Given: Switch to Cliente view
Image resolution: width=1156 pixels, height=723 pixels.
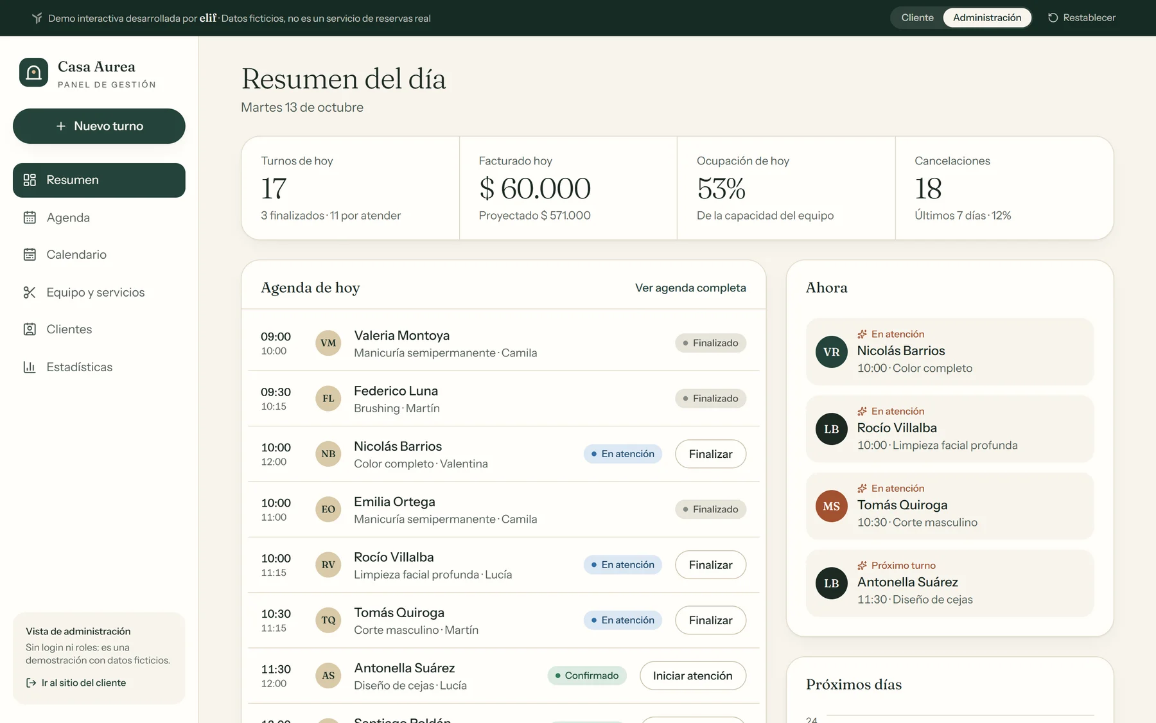Looking at the screenshot, I should (x=917, y=18).
